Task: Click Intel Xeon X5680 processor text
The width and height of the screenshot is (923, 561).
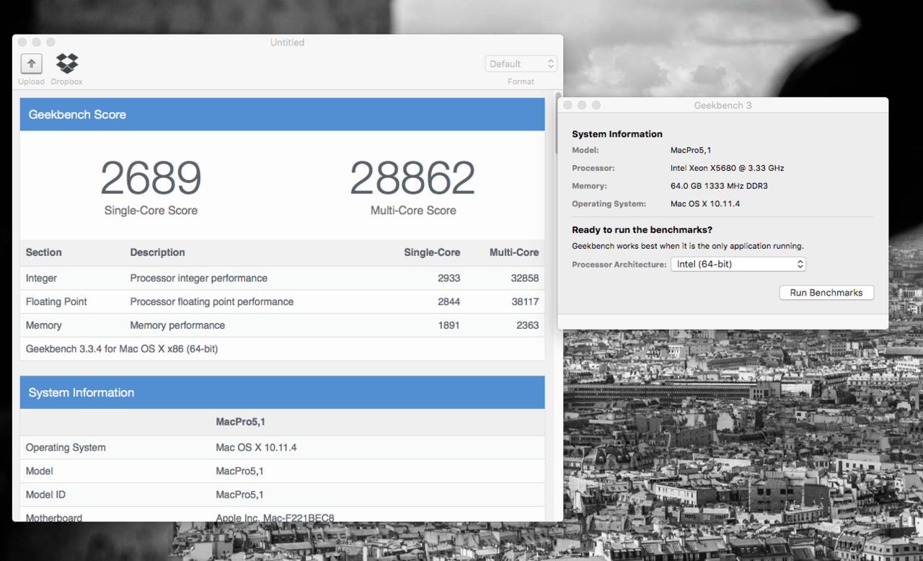Action: point(727,168)
